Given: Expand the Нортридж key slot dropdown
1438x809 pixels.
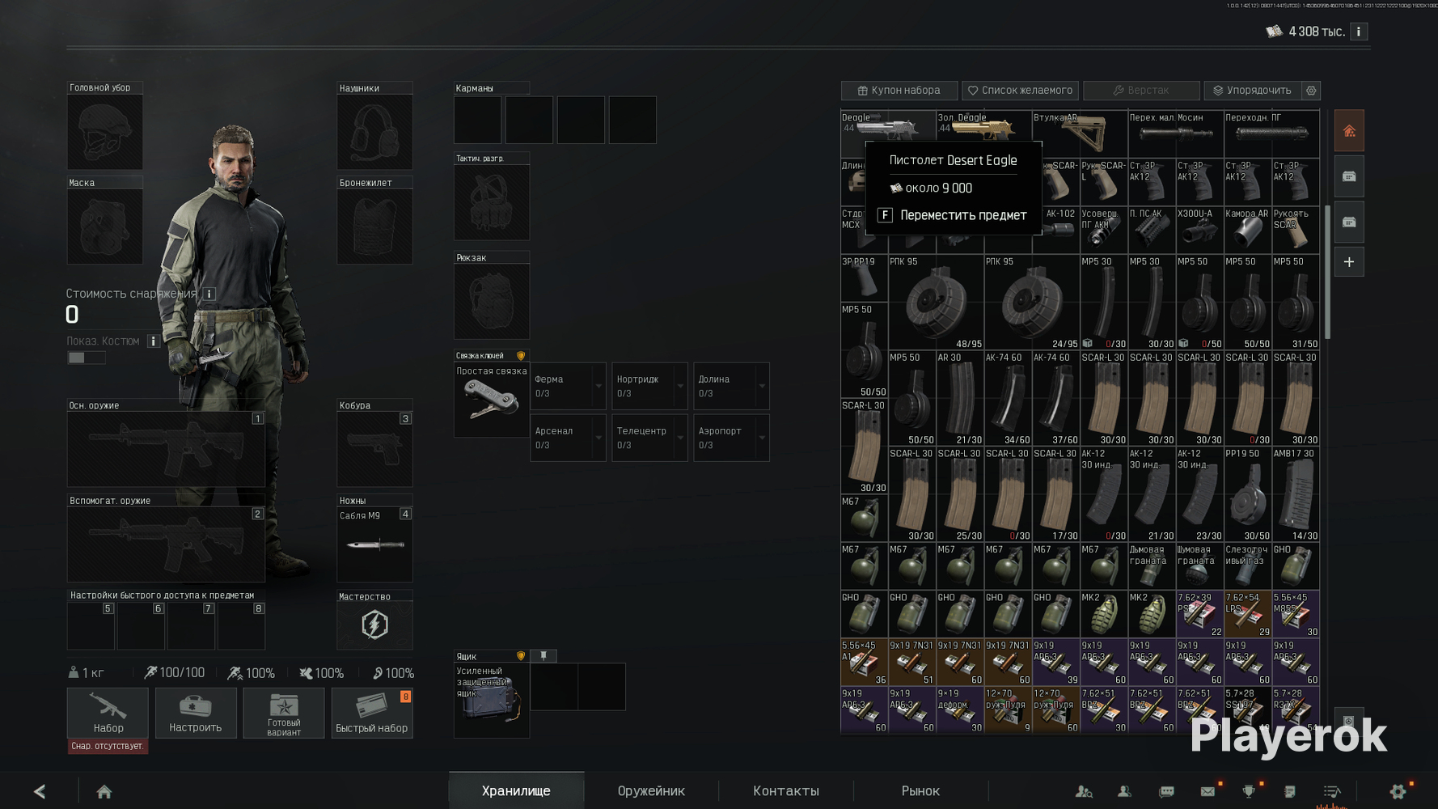Looking at the screenshot, I should click(x=680, y=387).
